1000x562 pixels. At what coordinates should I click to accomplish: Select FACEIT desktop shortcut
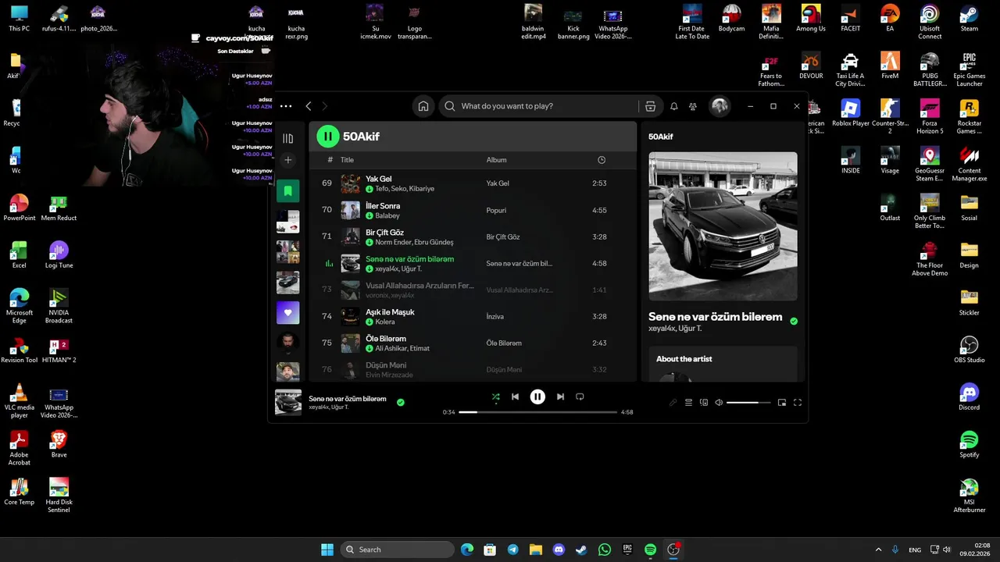pos(850,18)
